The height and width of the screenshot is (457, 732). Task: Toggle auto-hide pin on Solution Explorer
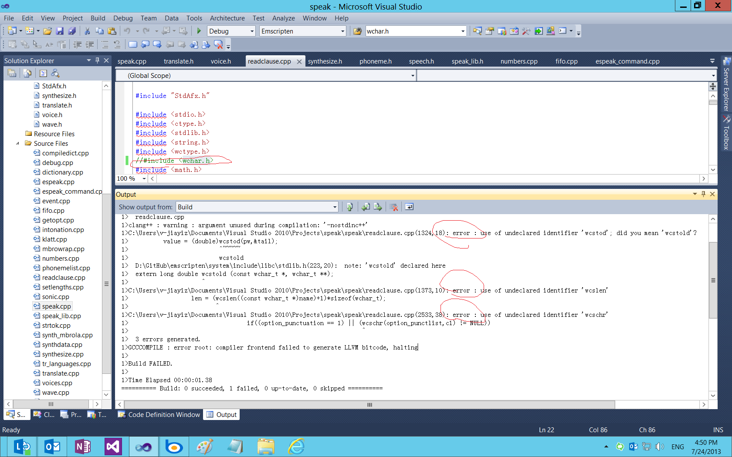[97, 60]
